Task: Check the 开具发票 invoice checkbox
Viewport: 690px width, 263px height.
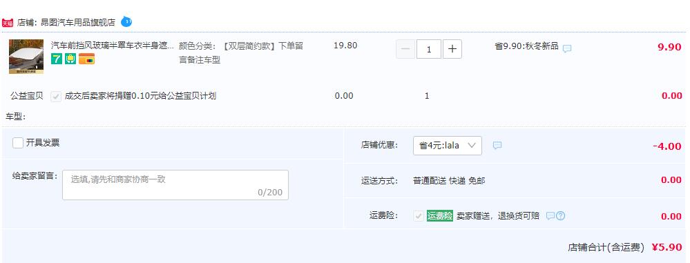Action: coord(18,142)
